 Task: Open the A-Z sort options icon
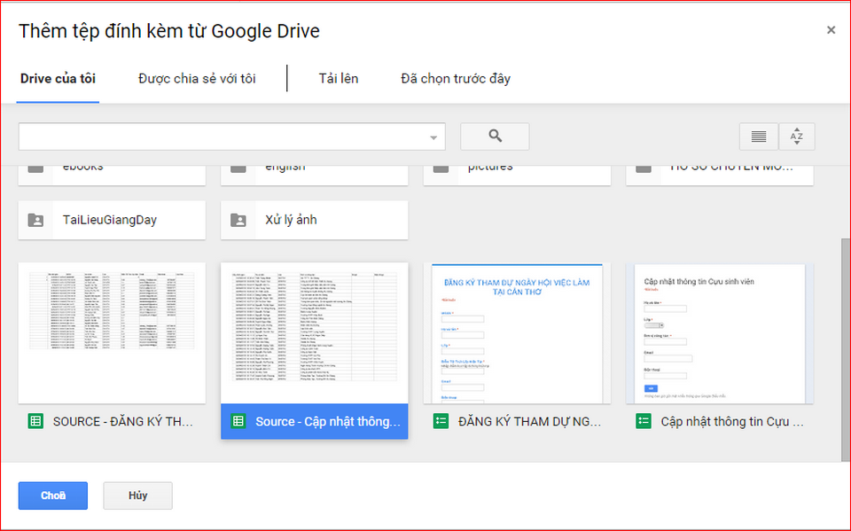coord(796,137)
